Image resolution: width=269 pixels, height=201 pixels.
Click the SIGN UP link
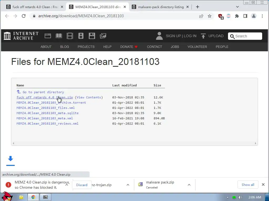[173, 36]
